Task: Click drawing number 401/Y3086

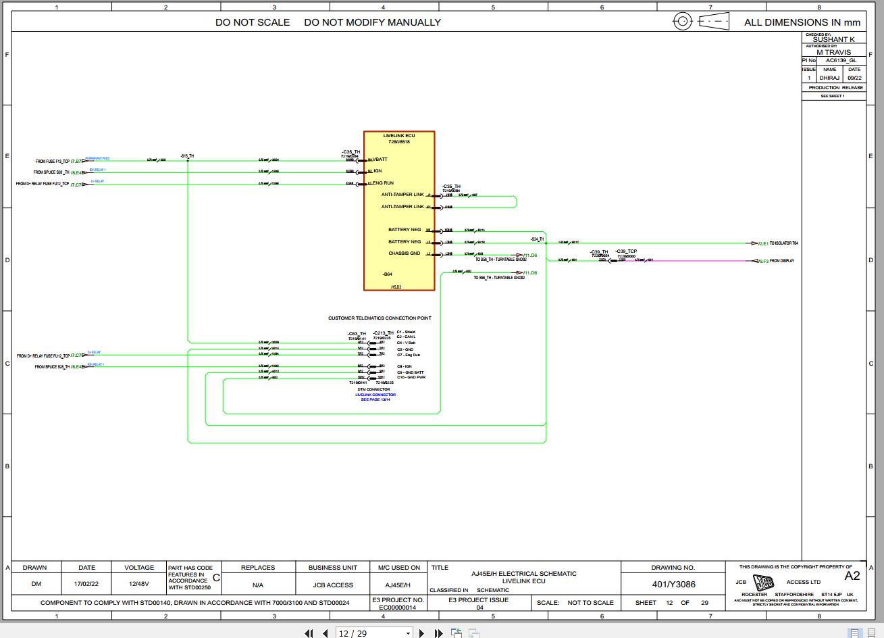Action: (673, 584)
